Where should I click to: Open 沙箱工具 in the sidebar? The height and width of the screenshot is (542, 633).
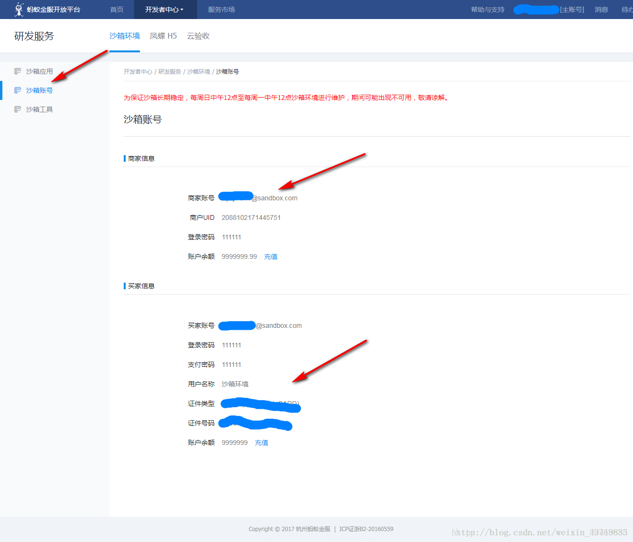[40, 109]
